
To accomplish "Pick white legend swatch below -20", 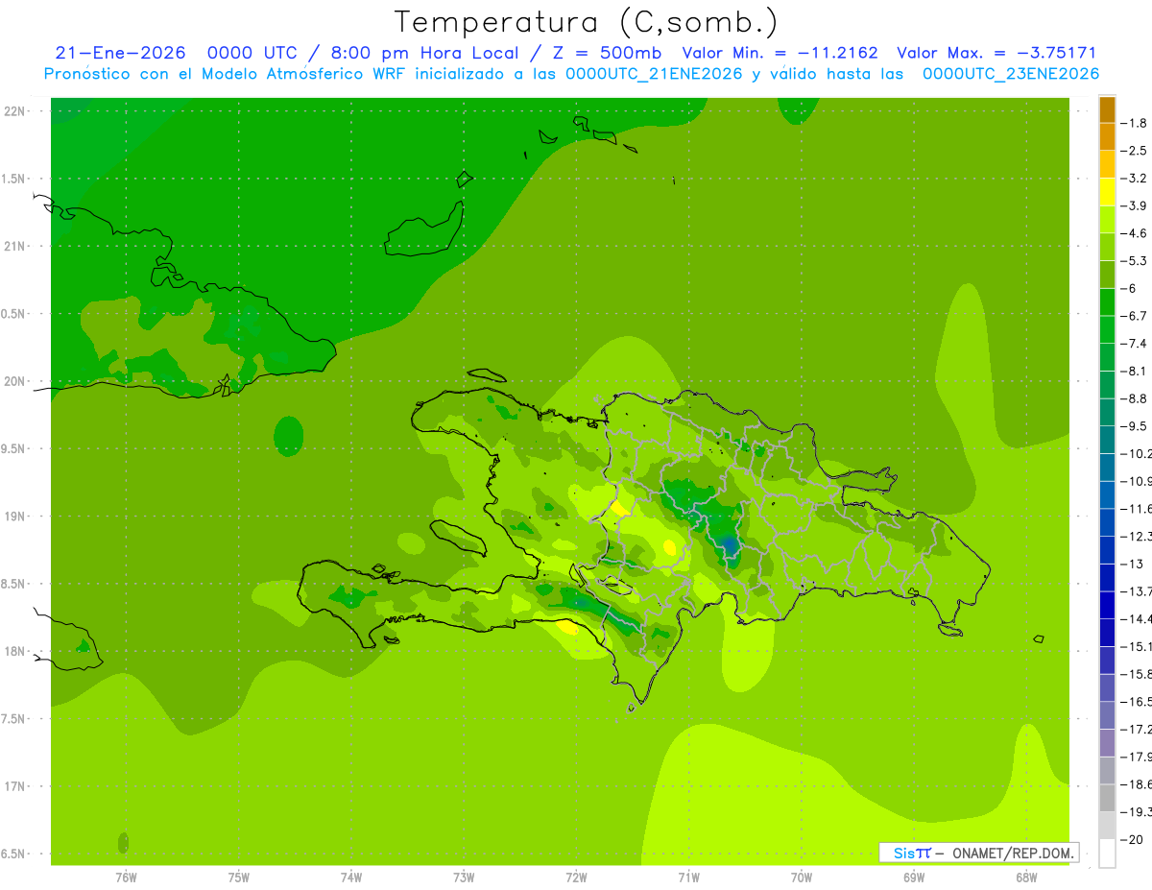I will pyautogui.click(x=1107, y=854).
